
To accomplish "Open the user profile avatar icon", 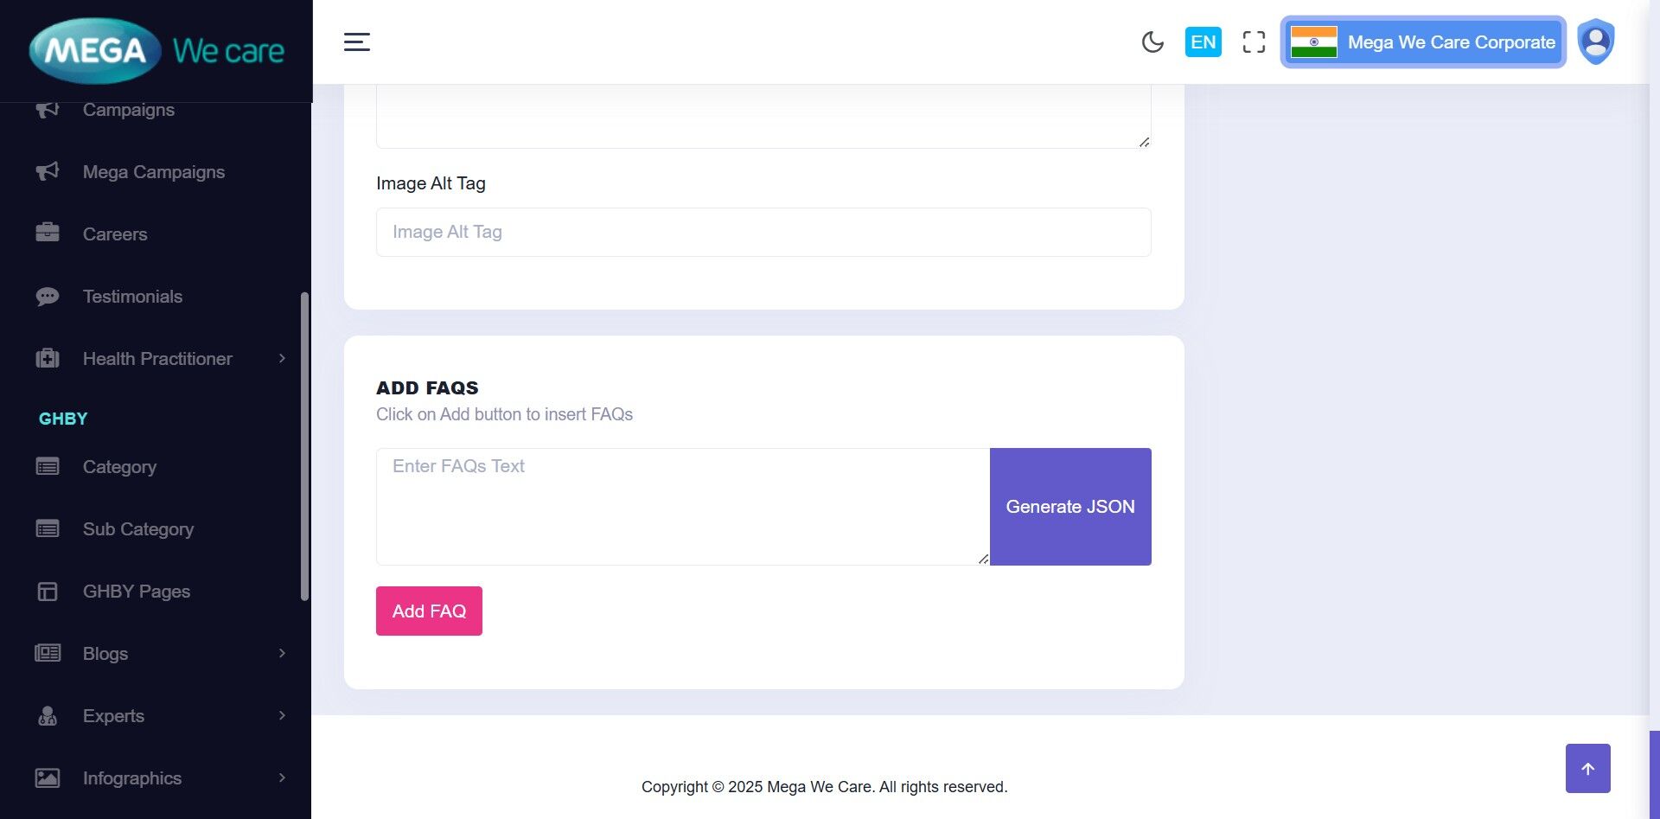I will pos(1595,42).
